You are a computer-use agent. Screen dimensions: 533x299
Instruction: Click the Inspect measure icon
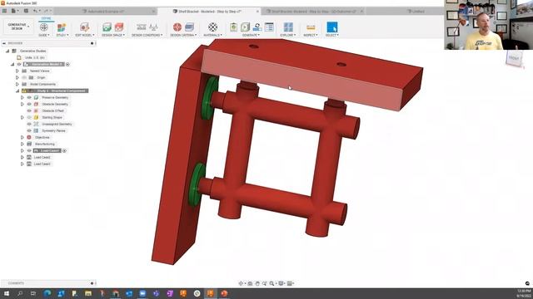pyautogui.click(x=311, y=27)
